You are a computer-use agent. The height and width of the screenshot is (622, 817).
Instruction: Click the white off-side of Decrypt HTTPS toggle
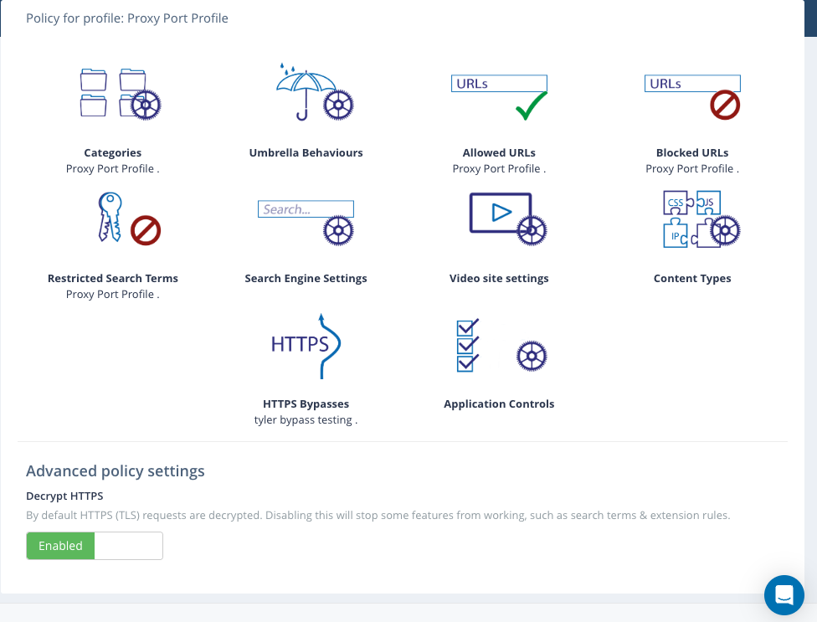pos(129,546)
